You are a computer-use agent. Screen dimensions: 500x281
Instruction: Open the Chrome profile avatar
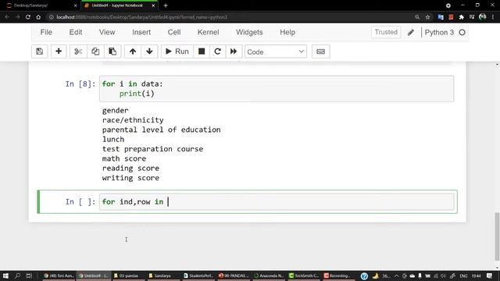tap(483, 16)
